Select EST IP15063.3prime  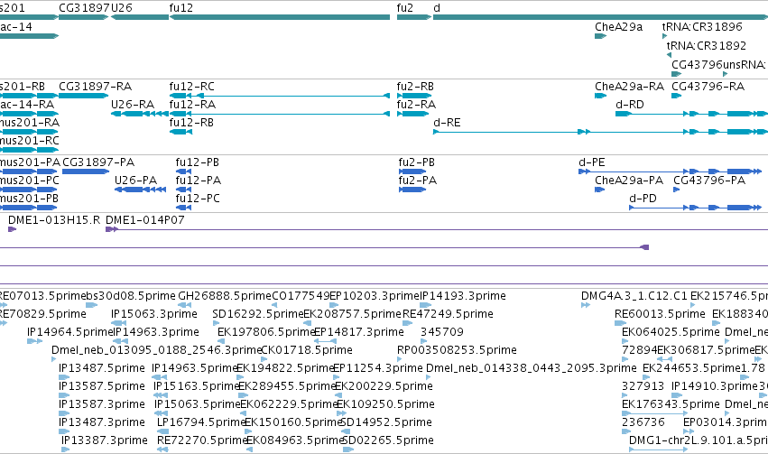point(119,323)
